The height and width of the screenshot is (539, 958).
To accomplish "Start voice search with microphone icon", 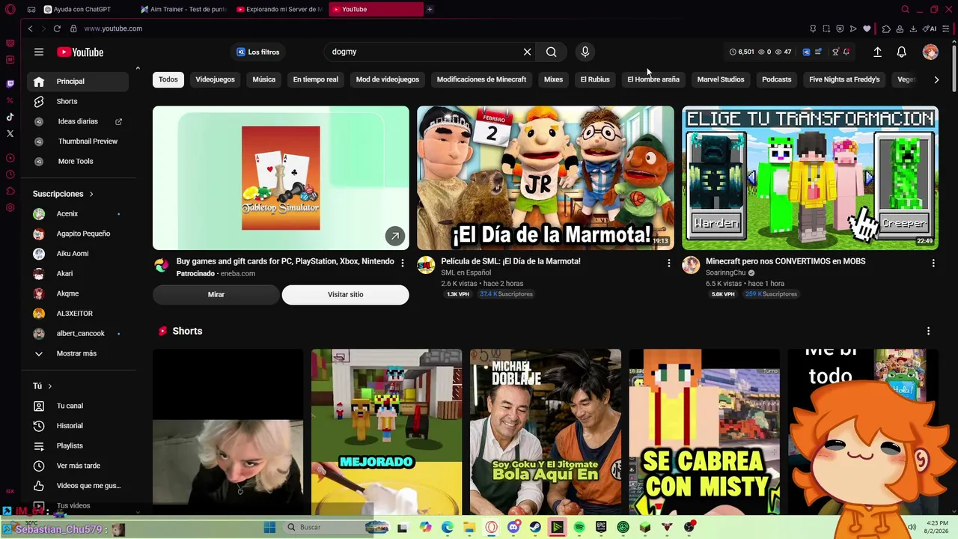I will pyautogui.click(x=585, y=52).
